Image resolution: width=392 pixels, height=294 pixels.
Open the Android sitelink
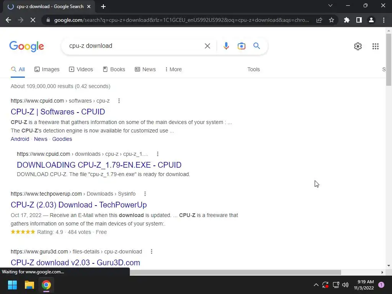pyautogui.click(x=20, y=139)
